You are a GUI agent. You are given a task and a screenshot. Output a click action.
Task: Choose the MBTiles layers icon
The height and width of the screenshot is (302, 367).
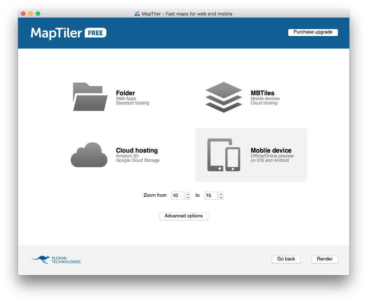224,97
